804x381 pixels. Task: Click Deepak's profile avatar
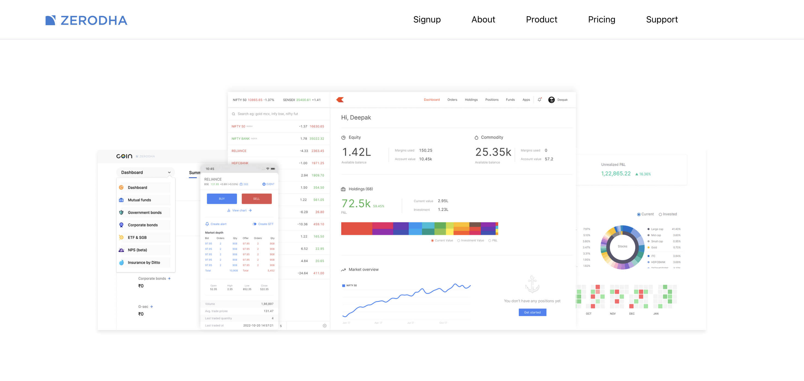tap(551, 100)
